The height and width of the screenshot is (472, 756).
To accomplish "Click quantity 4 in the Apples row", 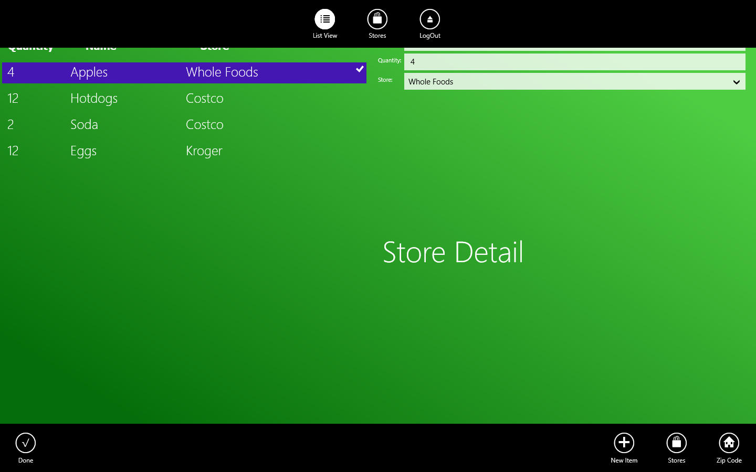I will click(x=11, y=72).
